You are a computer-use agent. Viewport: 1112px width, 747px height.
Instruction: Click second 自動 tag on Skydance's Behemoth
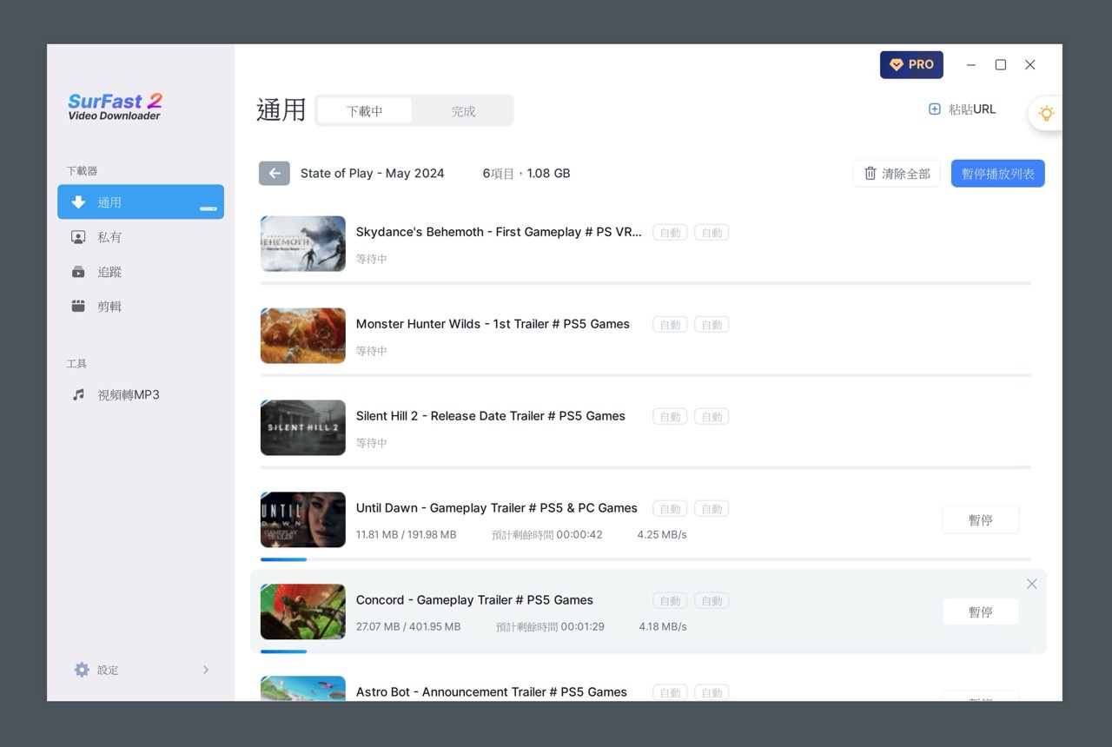pyautogui.click(x=712, y=233)
